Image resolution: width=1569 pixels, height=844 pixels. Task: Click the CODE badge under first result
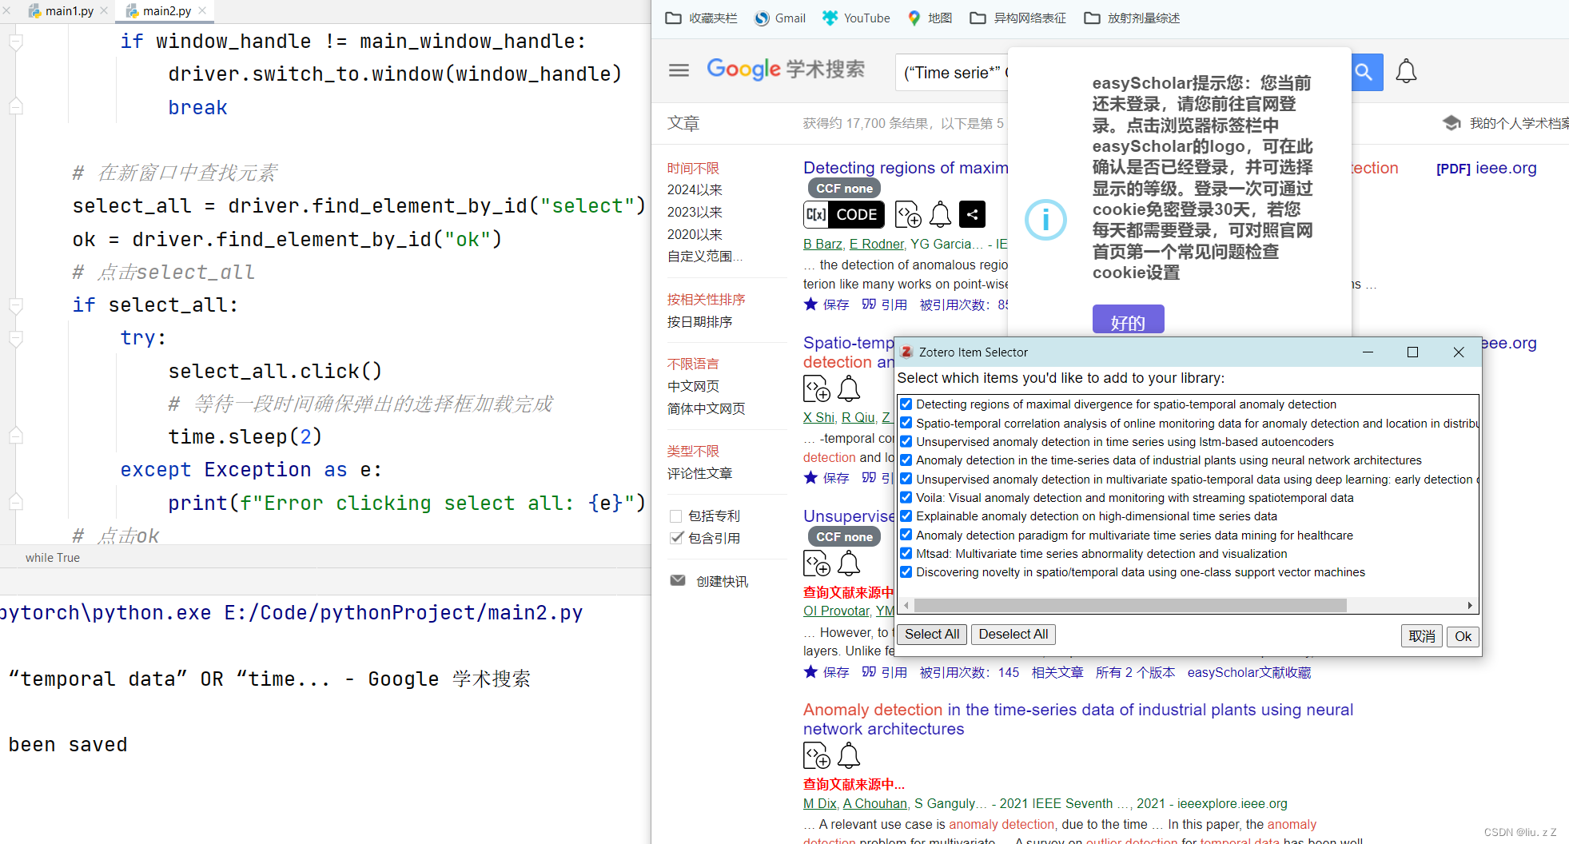[844, 214]
